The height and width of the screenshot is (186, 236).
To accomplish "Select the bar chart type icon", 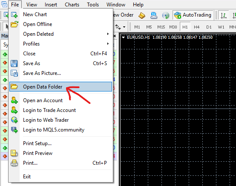I will pos(224,15).
